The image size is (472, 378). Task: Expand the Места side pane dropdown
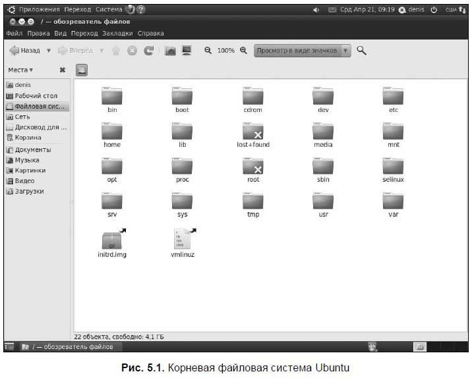tap(20, 70)
